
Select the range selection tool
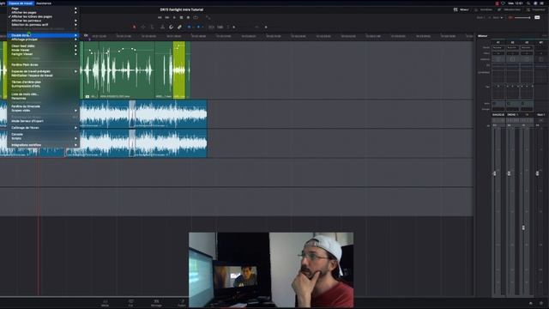pyautogui.click(x=143, y=27)
